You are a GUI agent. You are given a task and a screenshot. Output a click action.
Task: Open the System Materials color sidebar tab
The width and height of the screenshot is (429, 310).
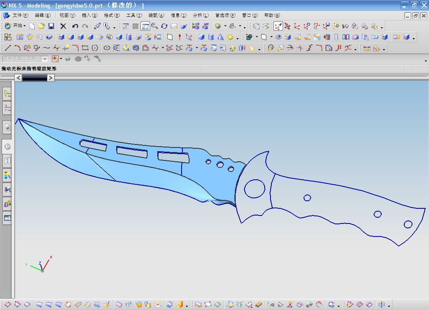[x=7, y=175]
